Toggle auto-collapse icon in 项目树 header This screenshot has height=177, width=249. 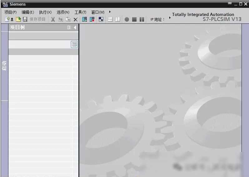pyautogui.click(x=69, y=28)
